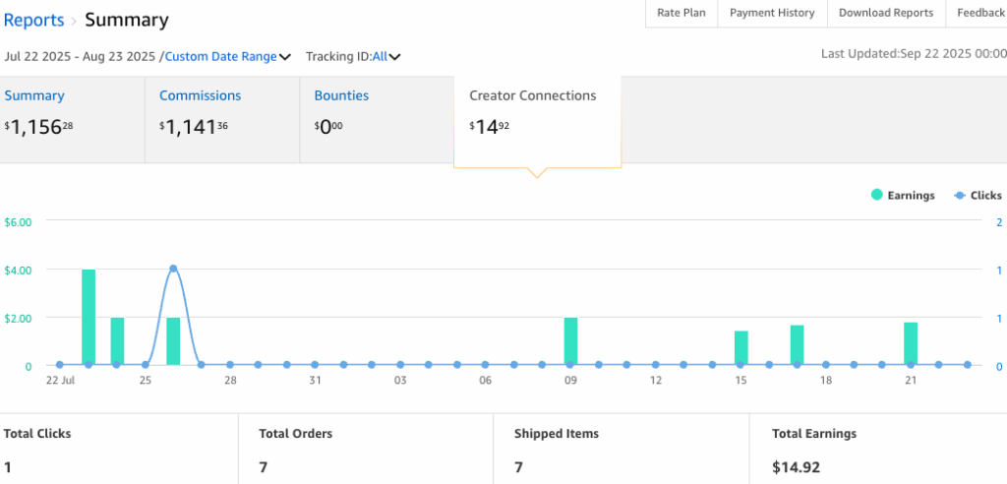The height and width of the screenshot is (484, 1007).
Task: Click the earnings bar at 15
Action: 740,347
